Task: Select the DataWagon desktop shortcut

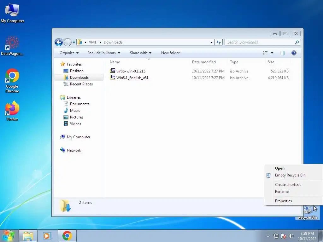Action: pyautogui.click(x=12, y=46)
